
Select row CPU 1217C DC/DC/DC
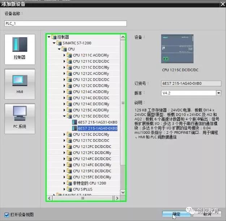pos(91,140)
